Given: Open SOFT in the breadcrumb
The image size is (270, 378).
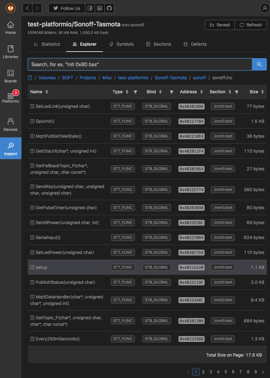Looking at the screenshot, I should pyautogui.click(x=68, y=78).
